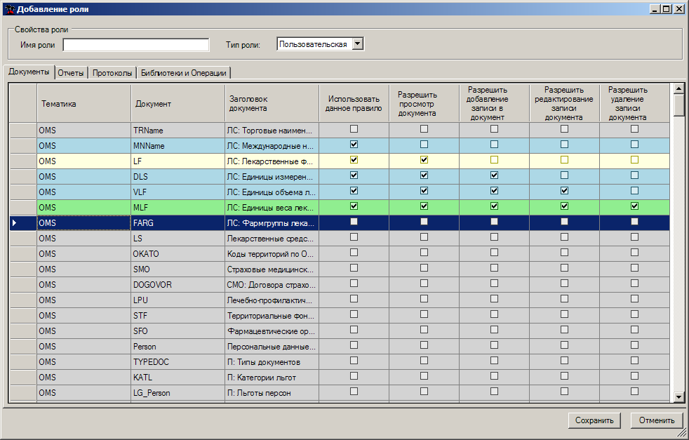Tick 'Разрешить редактирование записи' for LF row
This screenshot has width=689, height=440.
564,160
